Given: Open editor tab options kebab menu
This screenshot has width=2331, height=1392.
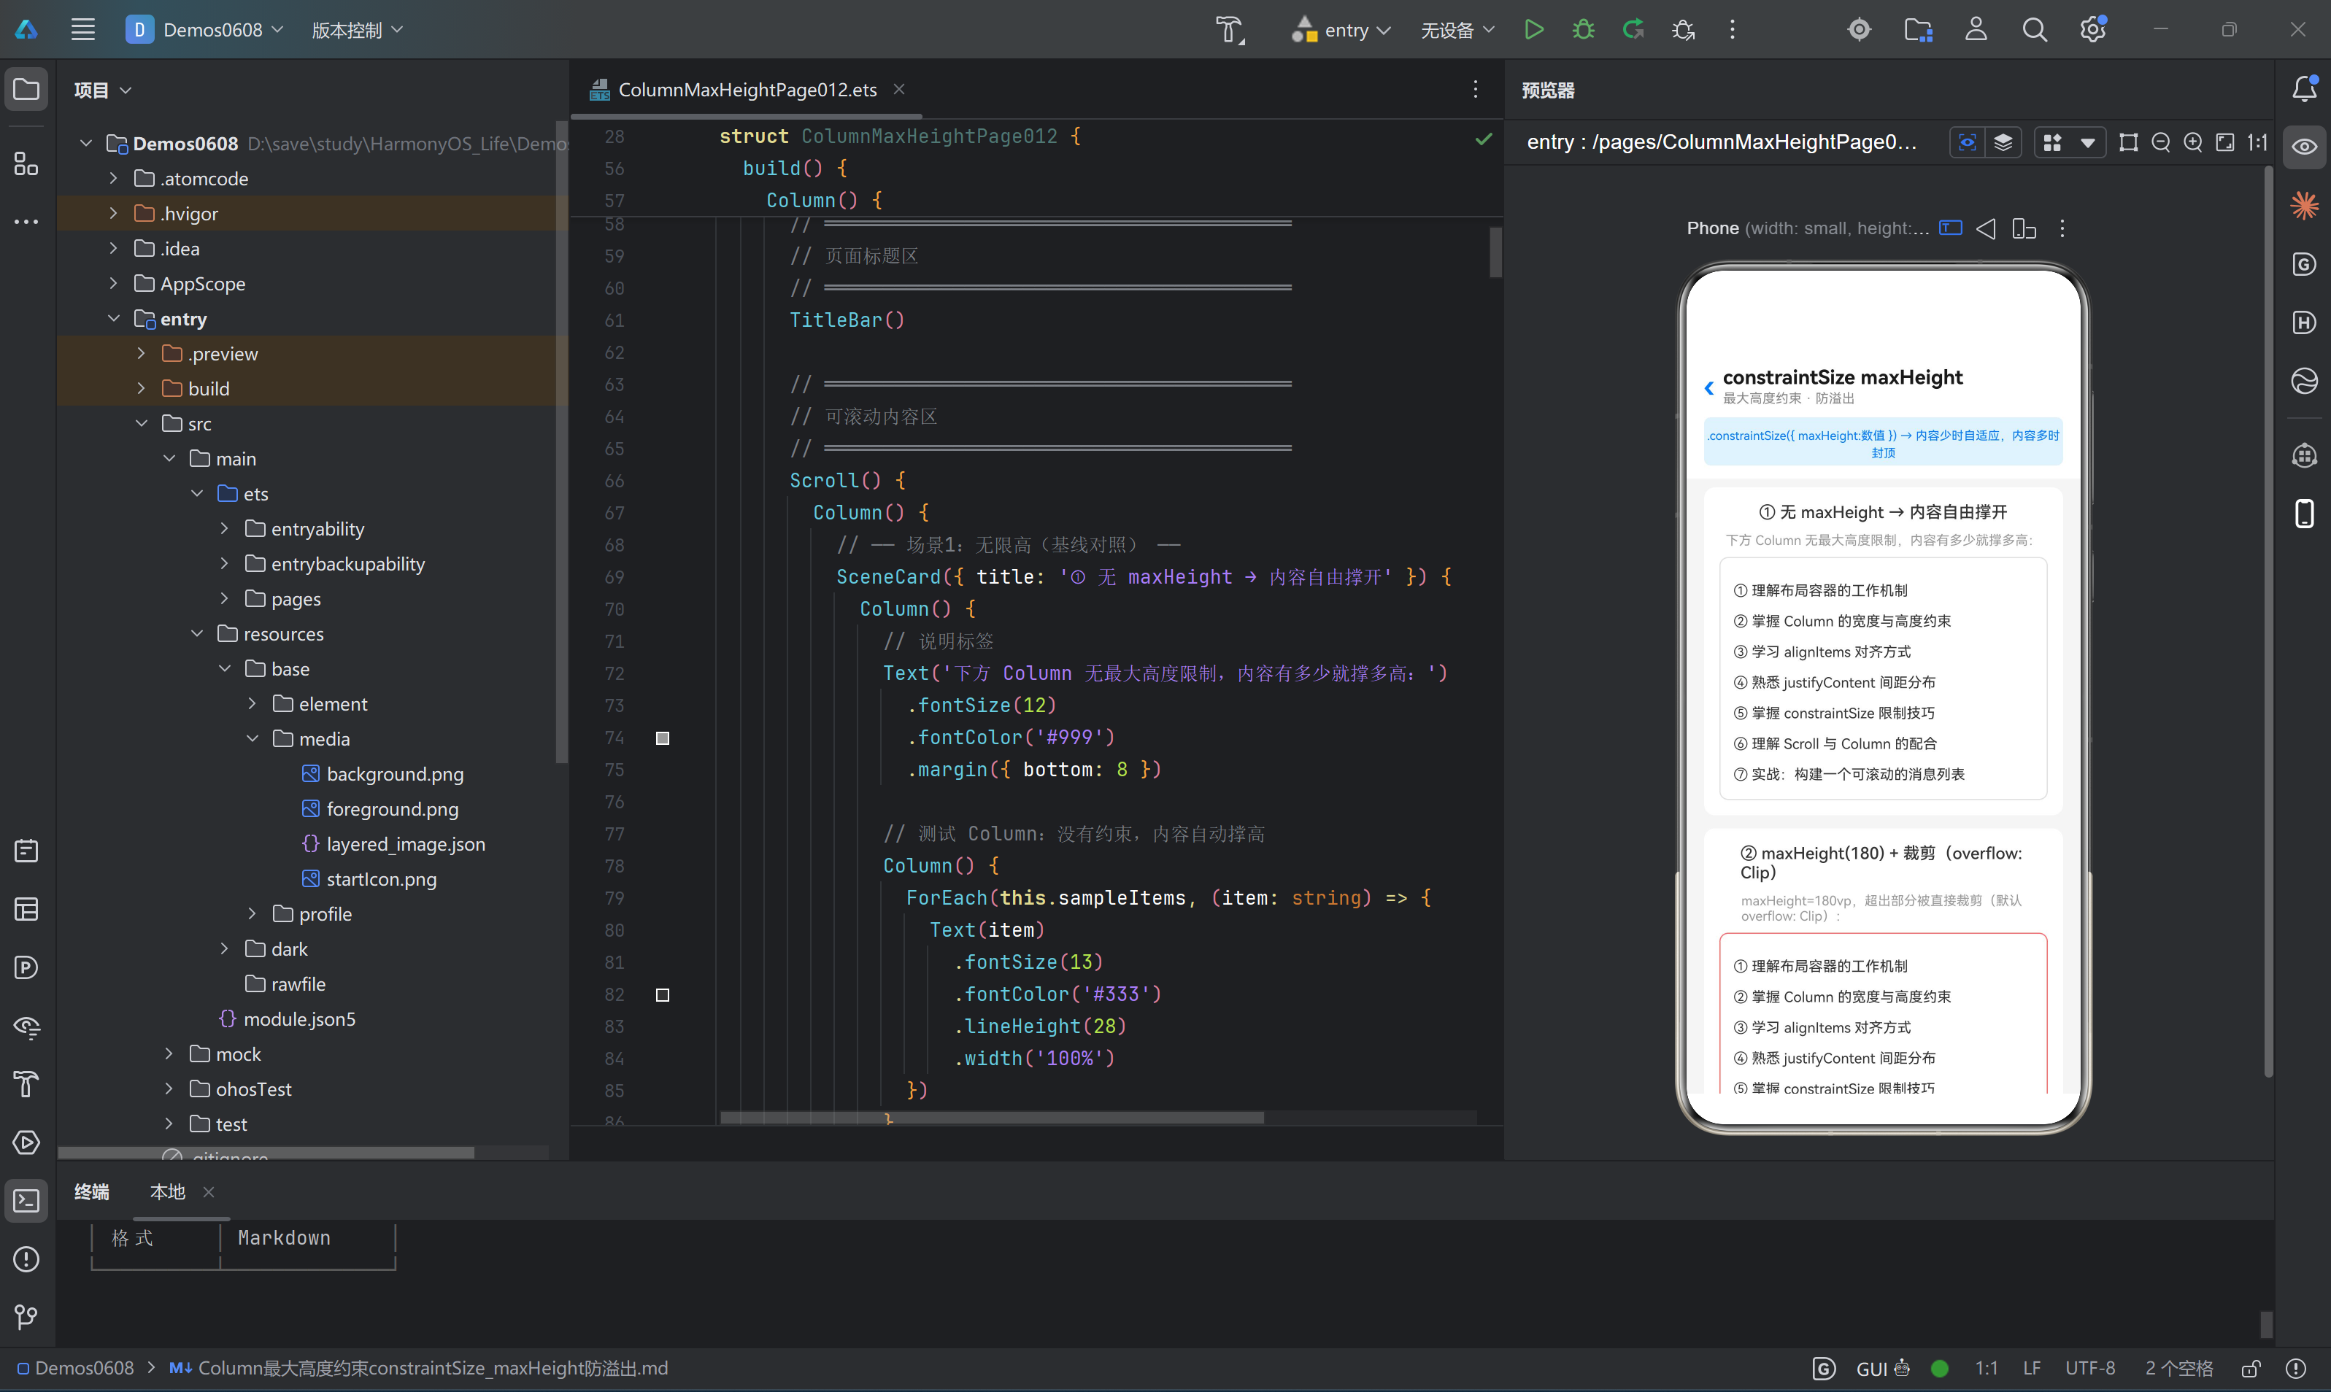Looking at the screenshot, I should [1475, 88].
